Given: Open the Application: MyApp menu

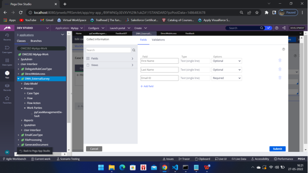Looking at the screenshot, I should pos(69,28).
